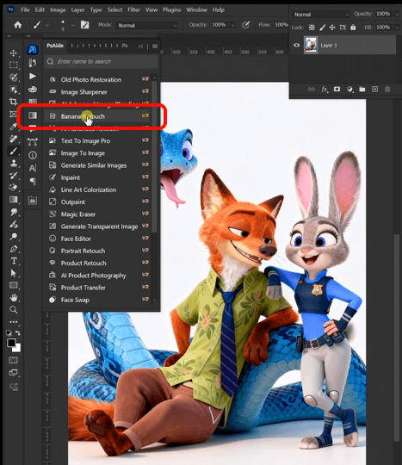Viewport: 402px width, 465px height.
Task: Open the PsAide plugin panel icon
Action: [33, 49]
